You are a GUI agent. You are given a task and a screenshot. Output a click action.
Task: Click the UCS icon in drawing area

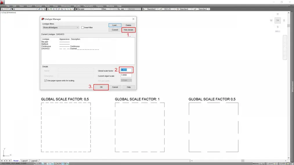click(7, 153)
